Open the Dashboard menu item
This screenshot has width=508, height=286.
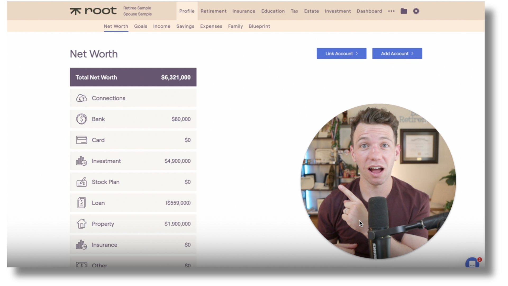coord(369,11)
